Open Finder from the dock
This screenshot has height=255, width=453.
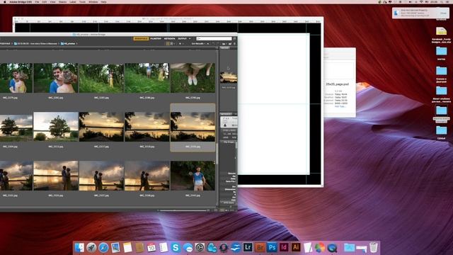(x=79, y=247)
